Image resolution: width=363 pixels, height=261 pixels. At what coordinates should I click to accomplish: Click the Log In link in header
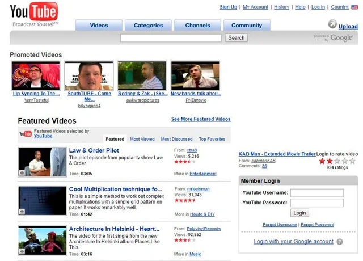318,7
